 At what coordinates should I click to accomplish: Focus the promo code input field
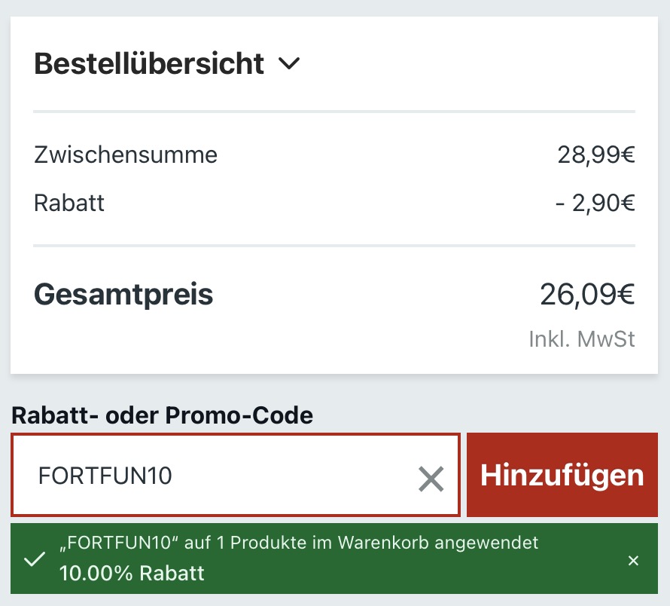tap(236, 475)
